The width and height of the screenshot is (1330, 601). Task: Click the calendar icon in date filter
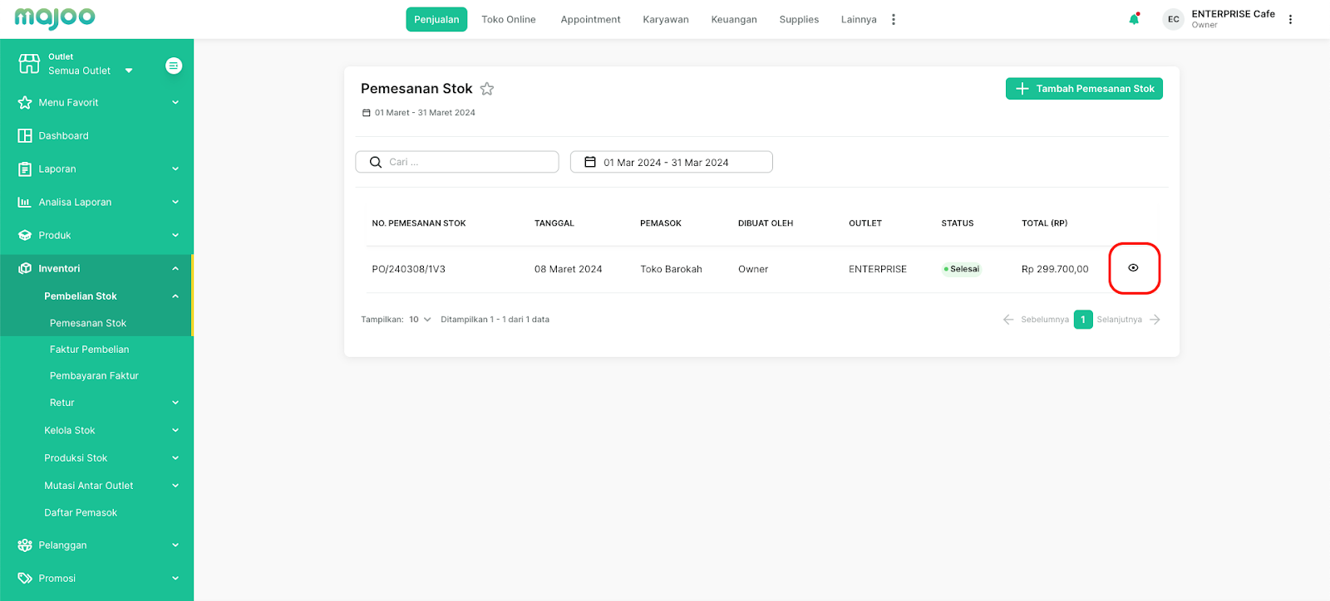pos(590,162)
